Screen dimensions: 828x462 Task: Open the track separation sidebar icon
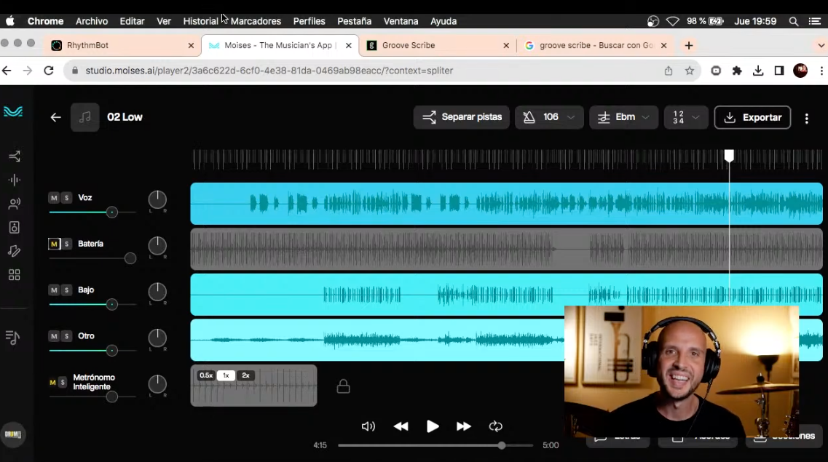tap(15, 156)
